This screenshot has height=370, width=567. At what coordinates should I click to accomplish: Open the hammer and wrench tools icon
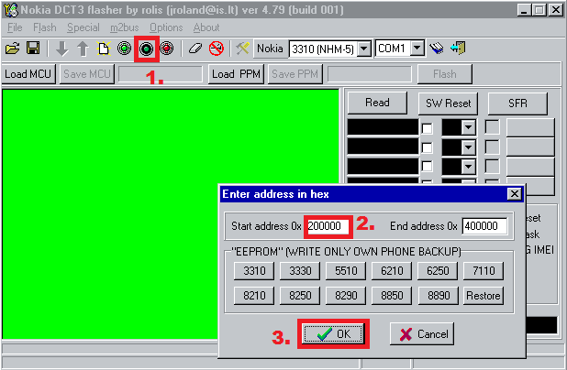(242, 49)
